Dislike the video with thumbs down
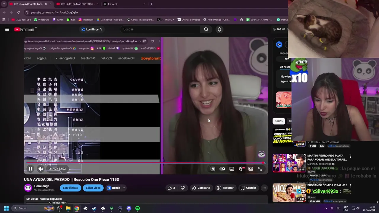 point(183,188)
